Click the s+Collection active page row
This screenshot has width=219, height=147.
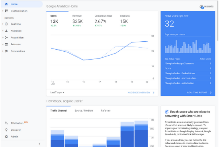point(188,83)
